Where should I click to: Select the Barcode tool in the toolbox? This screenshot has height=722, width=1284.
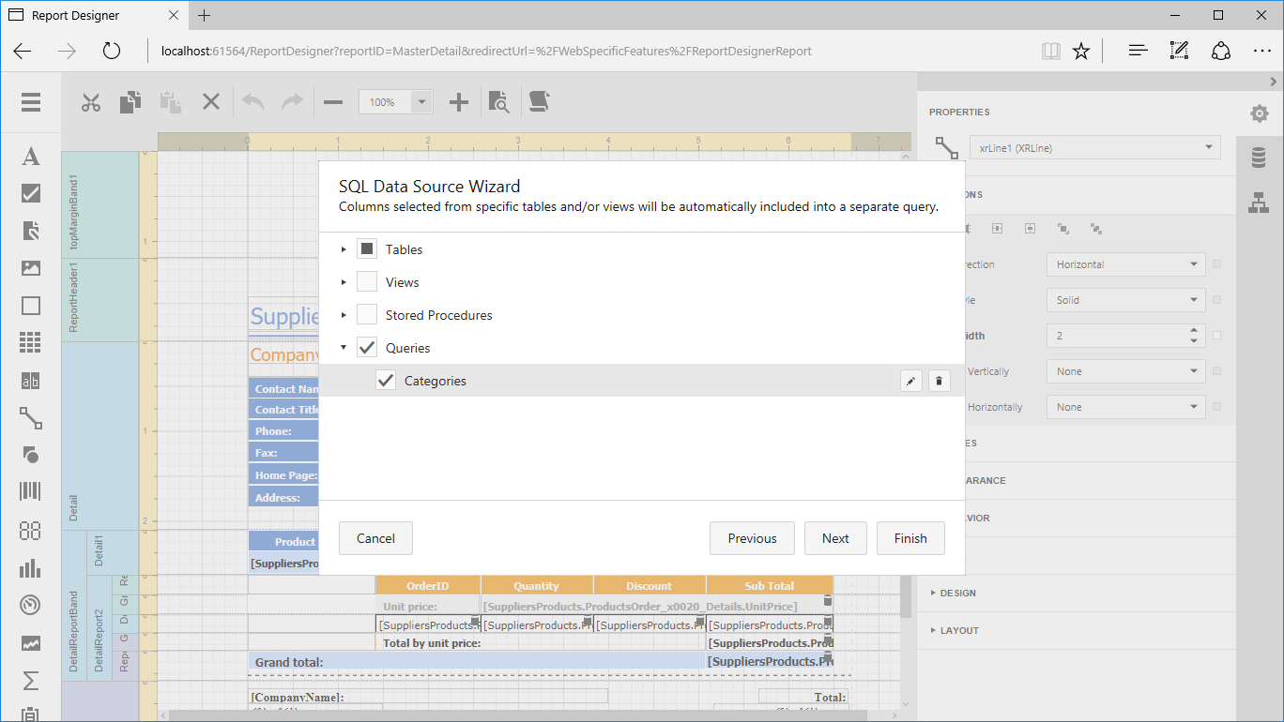30,490
